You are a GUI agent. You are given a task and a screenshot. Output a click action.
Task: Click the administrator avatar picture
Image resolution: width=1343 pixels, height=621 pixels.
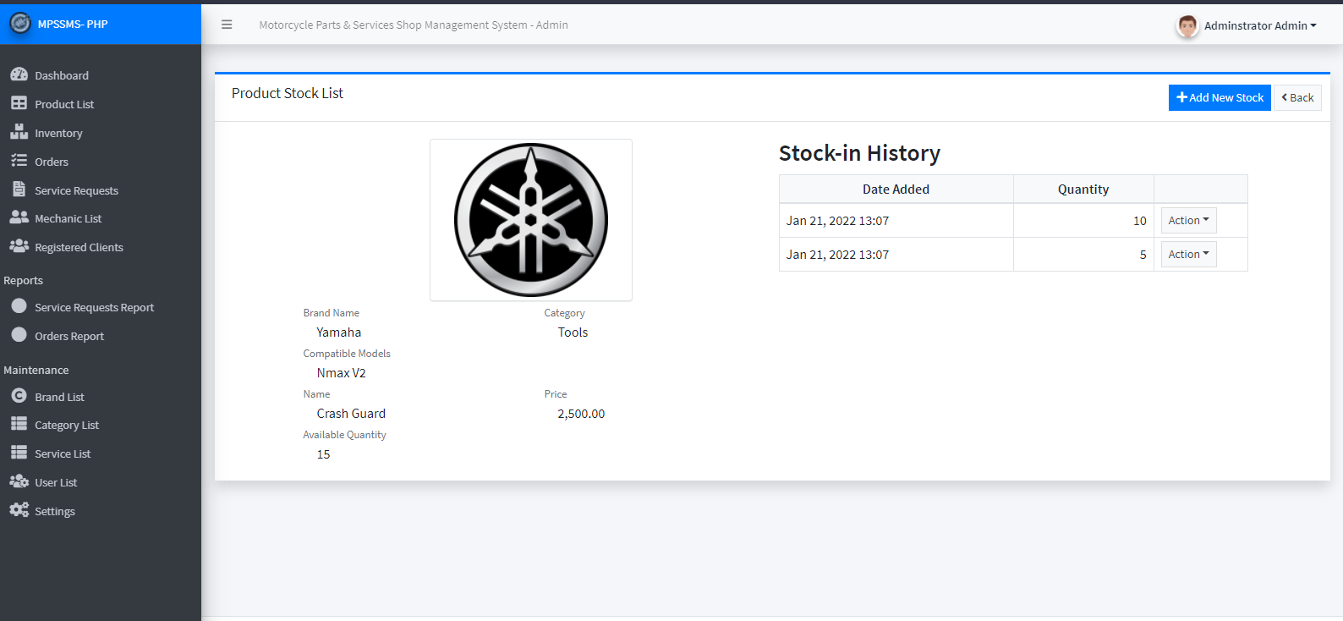(1187, 26)
